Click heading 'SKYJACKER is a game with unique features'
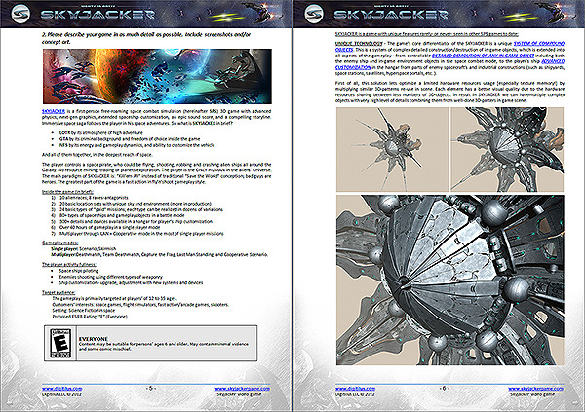This screenshot has height=412, width=585. pos(427,34)
